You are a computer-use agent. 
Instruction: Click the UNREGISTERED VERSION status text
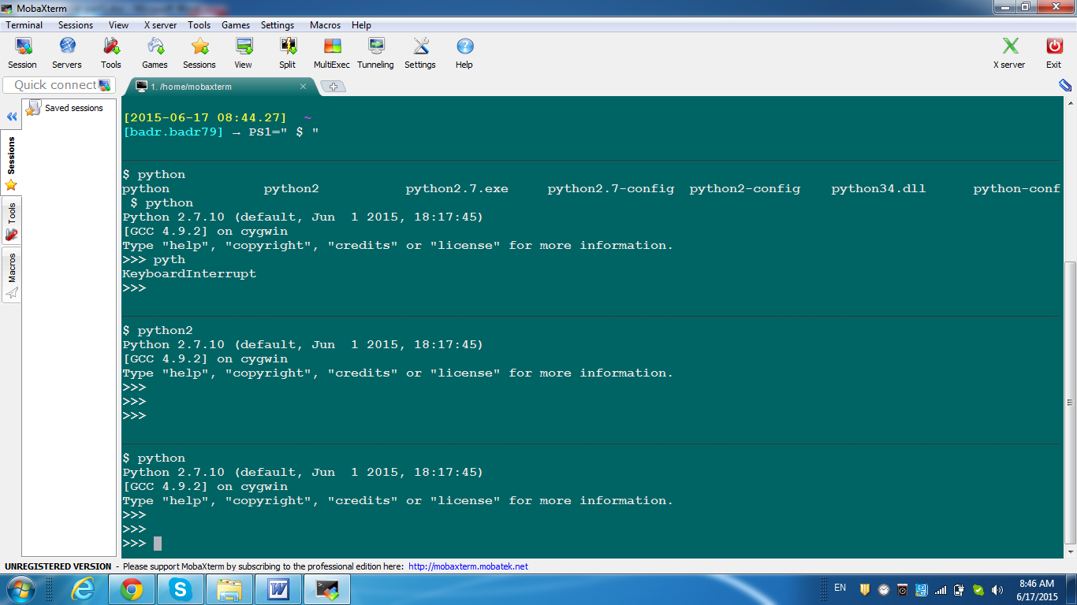click(58, 566)
